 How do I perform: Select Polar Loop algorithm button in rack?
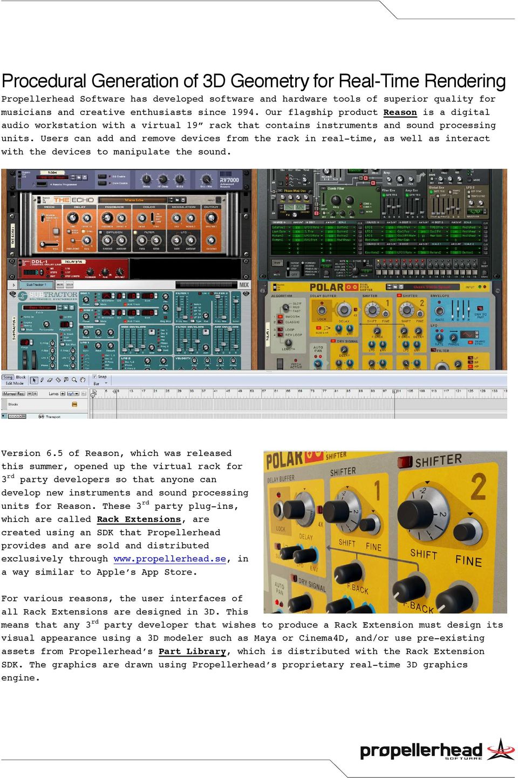[280, 330]
